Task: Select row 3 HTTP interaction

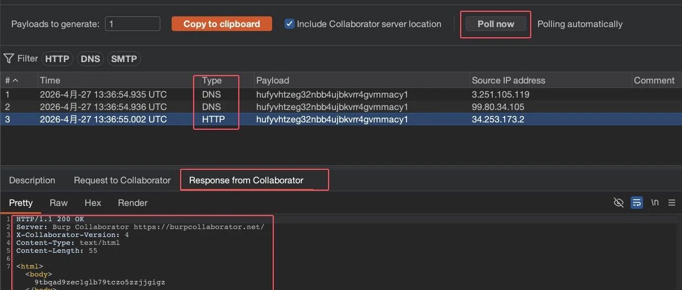Action: 341,119
